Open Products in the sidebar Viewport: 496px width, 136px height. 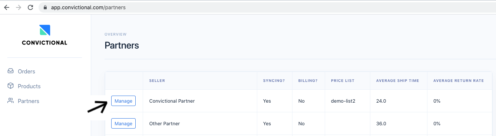point(29,86)
